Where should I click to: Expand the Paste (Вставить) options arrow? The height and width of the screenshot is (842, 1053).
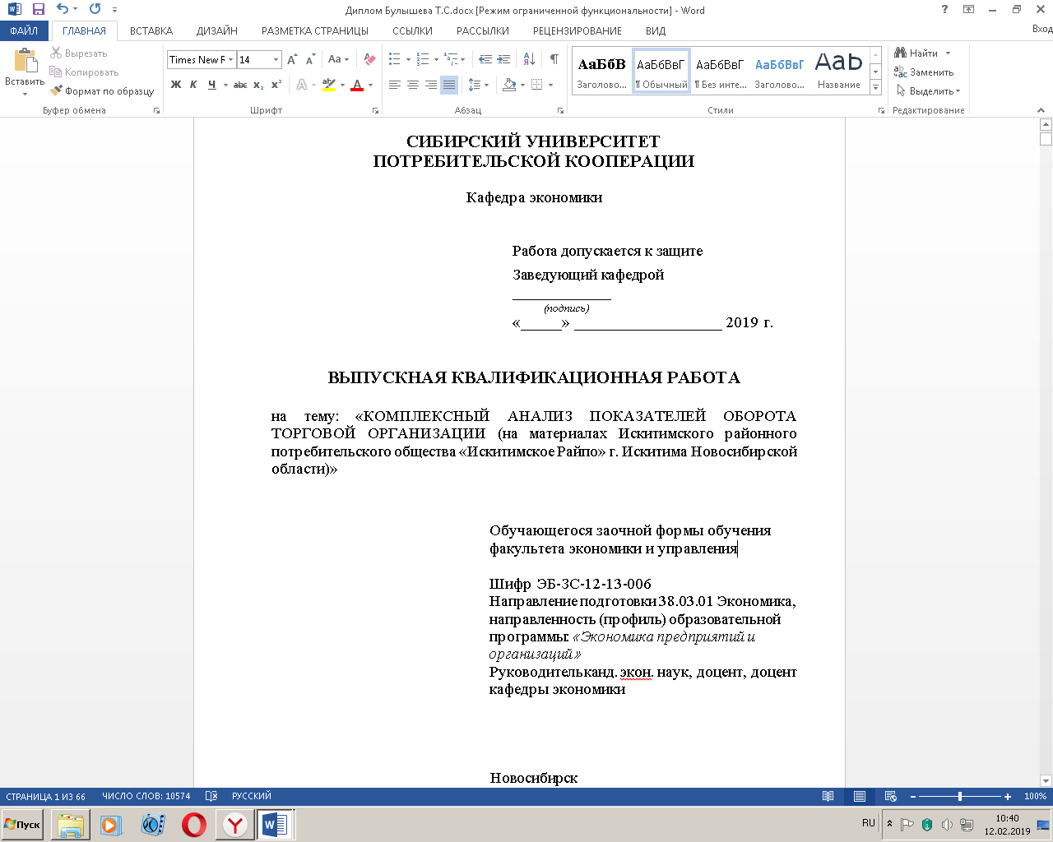pos(26,94)
